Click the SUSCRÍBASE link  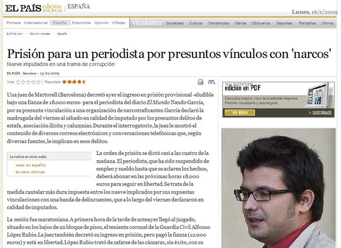320,113
